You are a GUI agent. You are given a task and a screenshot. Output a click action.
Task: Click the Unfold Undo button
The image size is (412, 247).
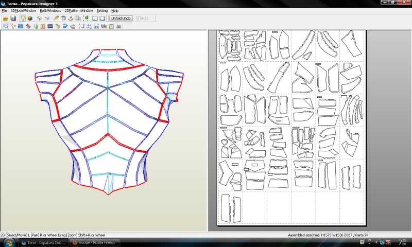click(x=121, y=19)
